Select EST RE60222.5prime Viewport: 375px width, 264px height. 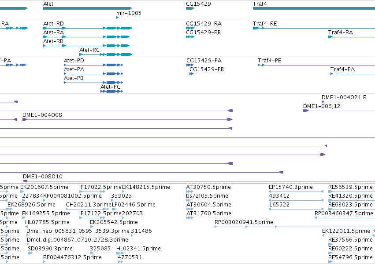[x=330, y=253]
